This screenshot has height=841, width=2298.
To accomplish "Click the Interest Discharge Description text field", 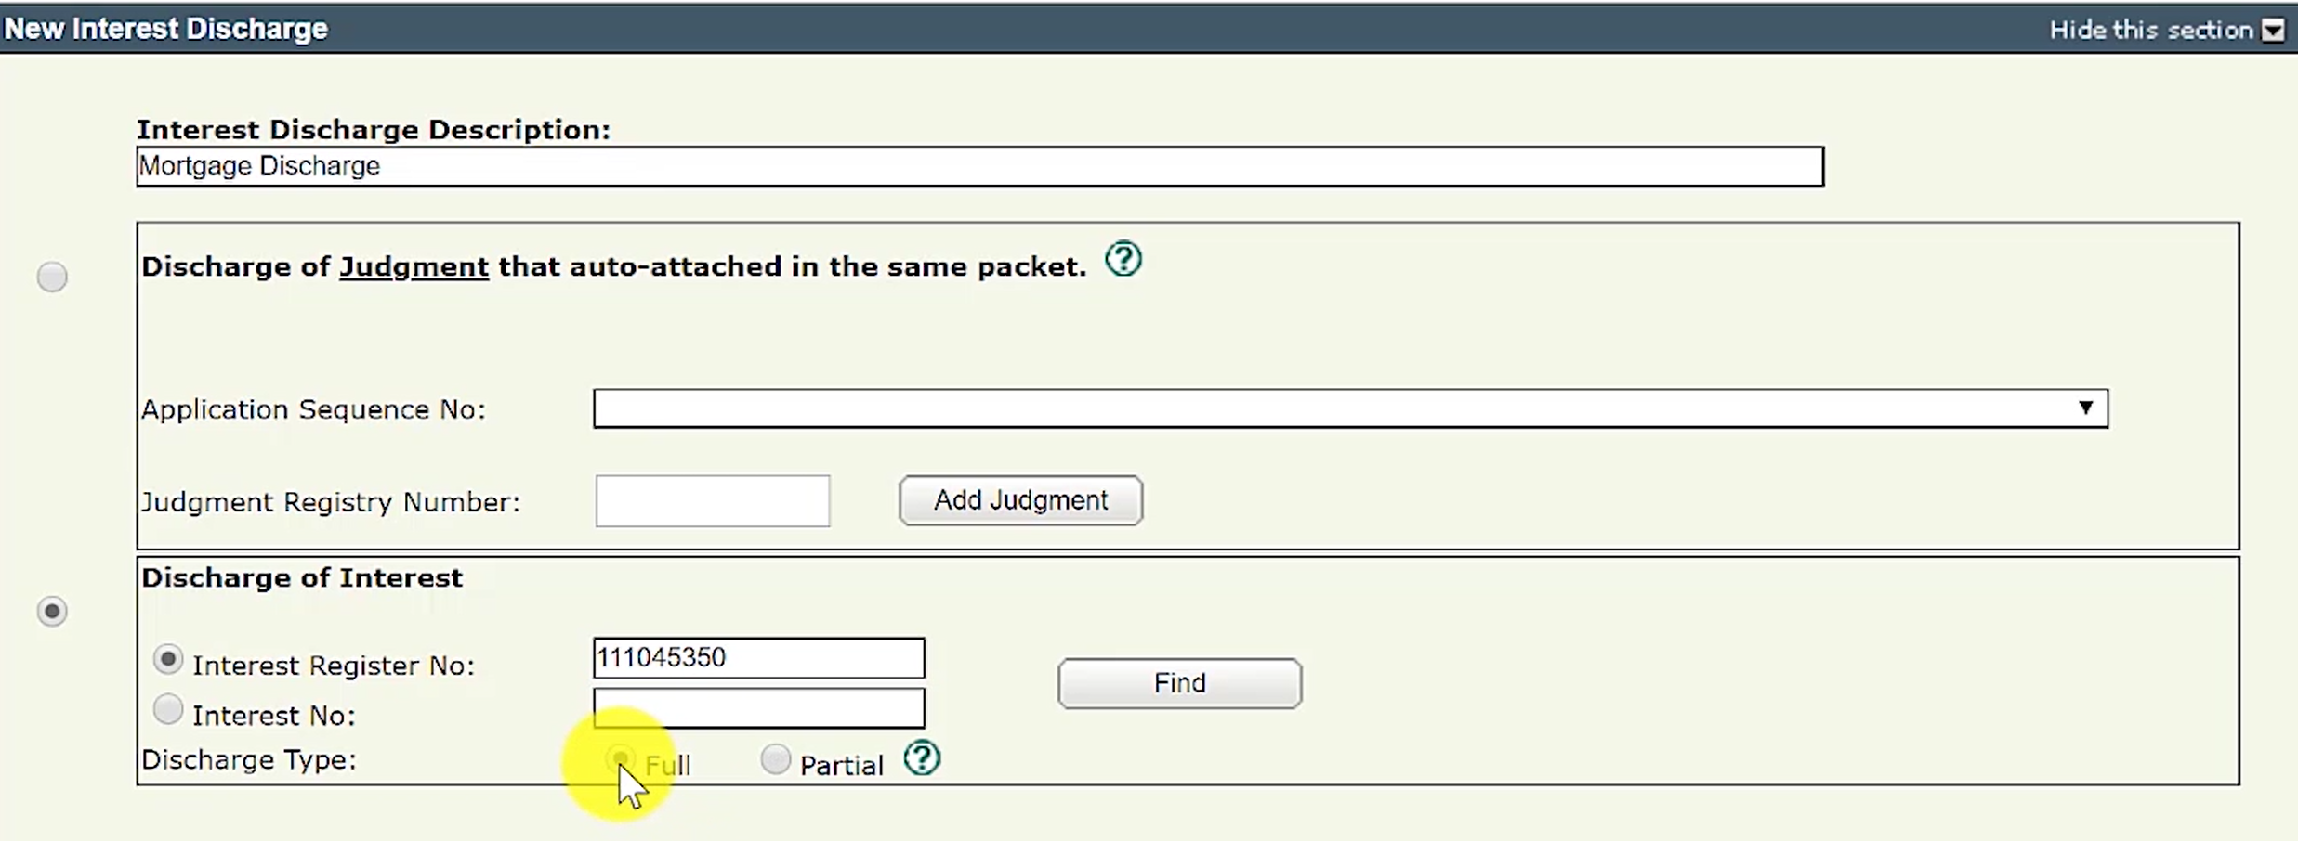I will (979, 166).
